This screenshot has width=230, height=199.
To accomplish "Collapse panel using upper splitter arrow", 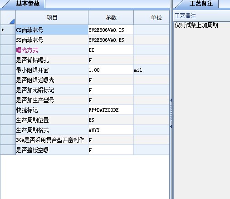I will (x=171, y=100).
